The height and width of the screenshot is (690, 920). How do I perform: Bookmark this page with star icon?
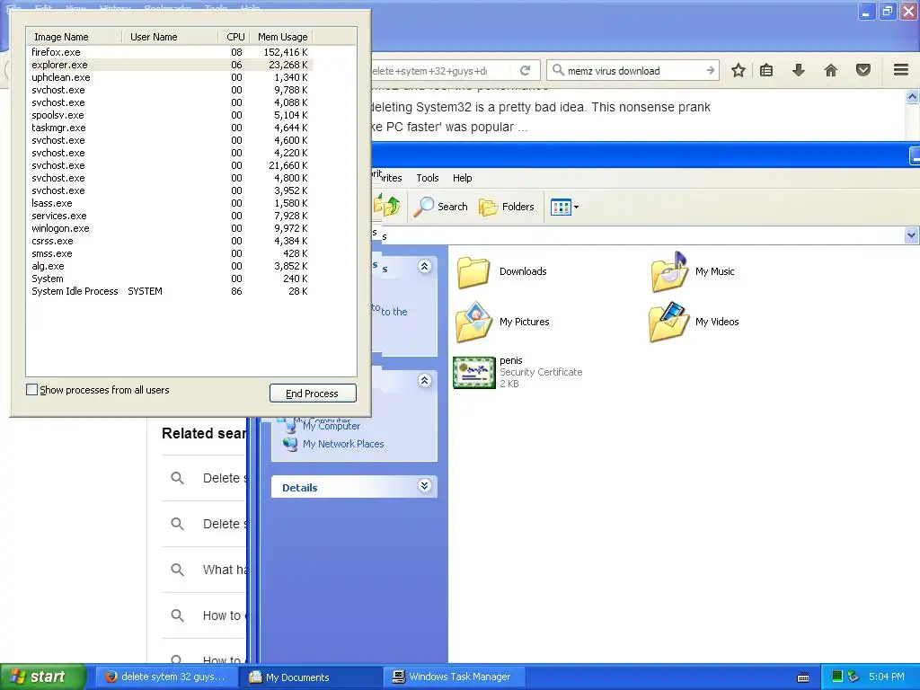click(739, 70)
